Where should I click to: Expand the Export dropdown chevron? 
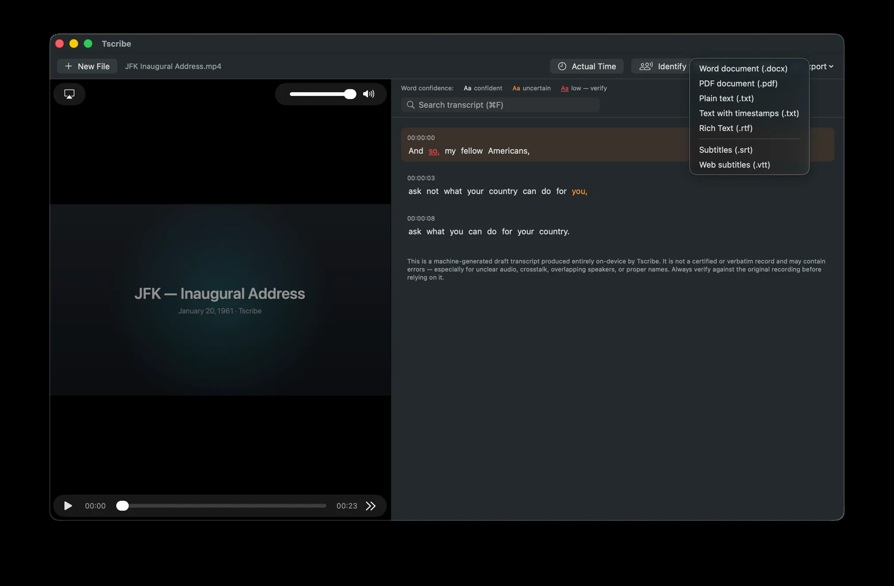[831, 67]
